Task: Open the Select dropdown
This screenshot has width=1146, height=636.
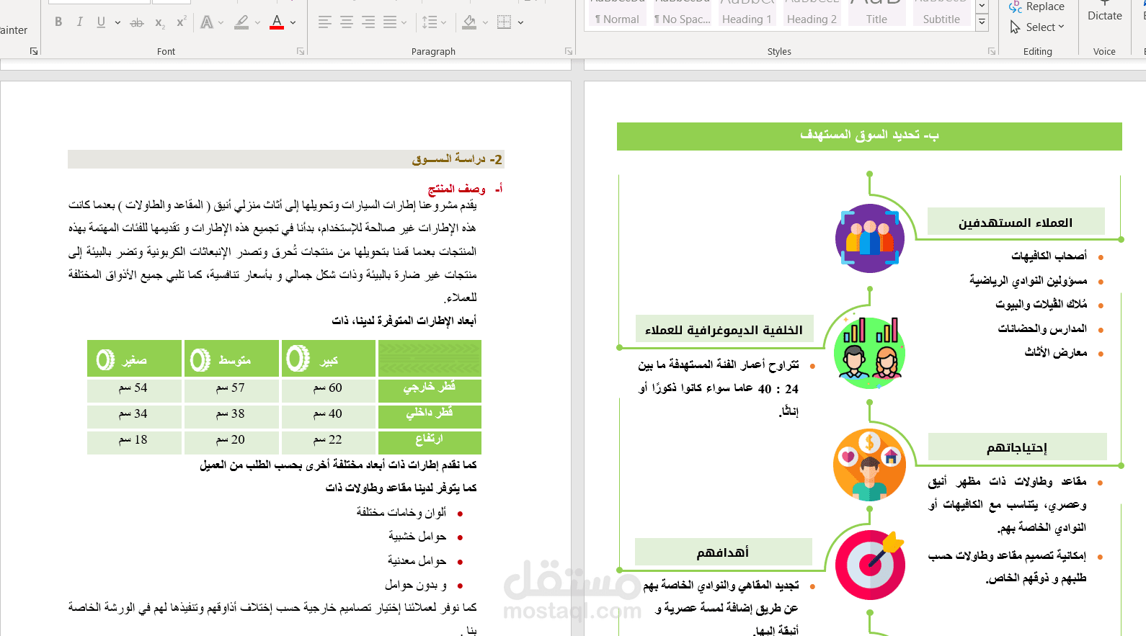Action: click(1036, 27)
